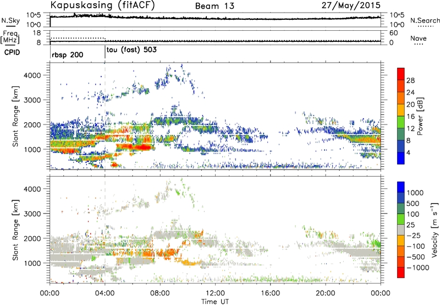Click the '16' tick on Power color bar
This screenshot has width=440, height=305.
pos(410,117)
